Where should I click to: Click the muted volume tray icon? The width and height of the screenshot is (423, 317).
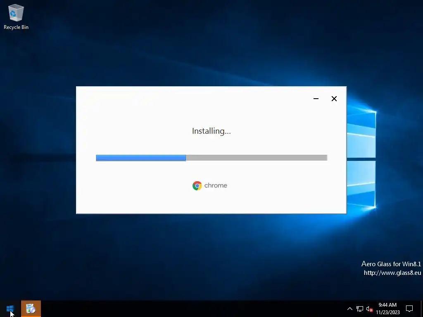[369, 309]
